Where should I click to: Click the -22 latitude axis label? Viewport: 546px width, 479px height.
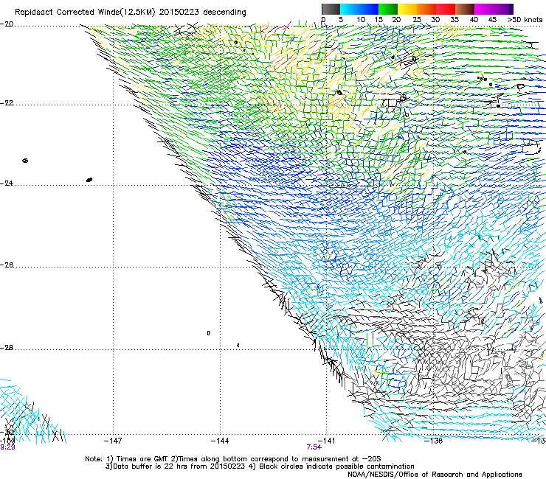coord(7,103)
